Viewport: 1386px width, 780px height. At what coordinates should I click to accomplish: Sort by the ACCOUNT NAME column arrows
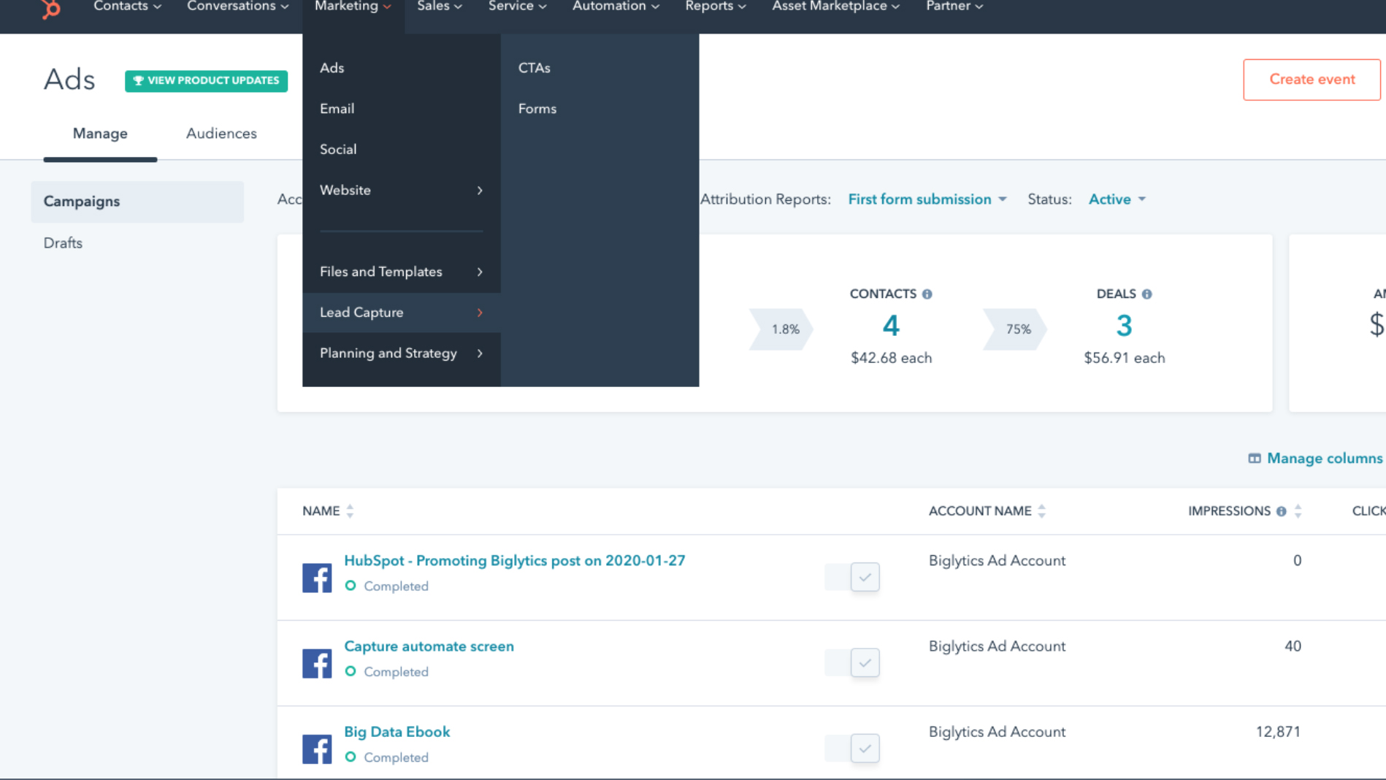tap(1041, 511)
